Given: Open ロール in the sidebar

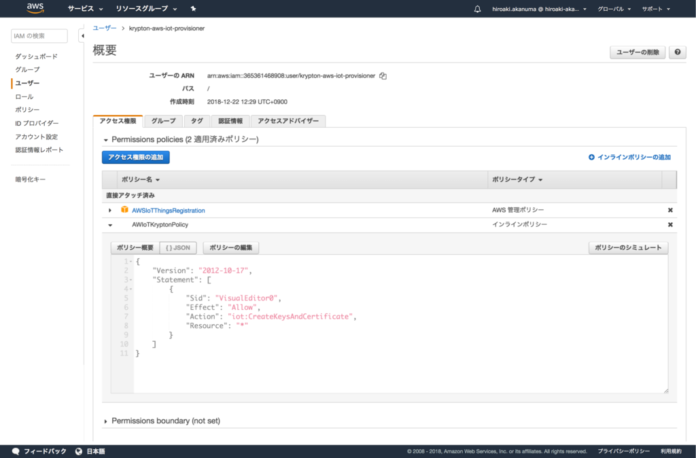Looking at the screenshot, I should tap(24, 96).
